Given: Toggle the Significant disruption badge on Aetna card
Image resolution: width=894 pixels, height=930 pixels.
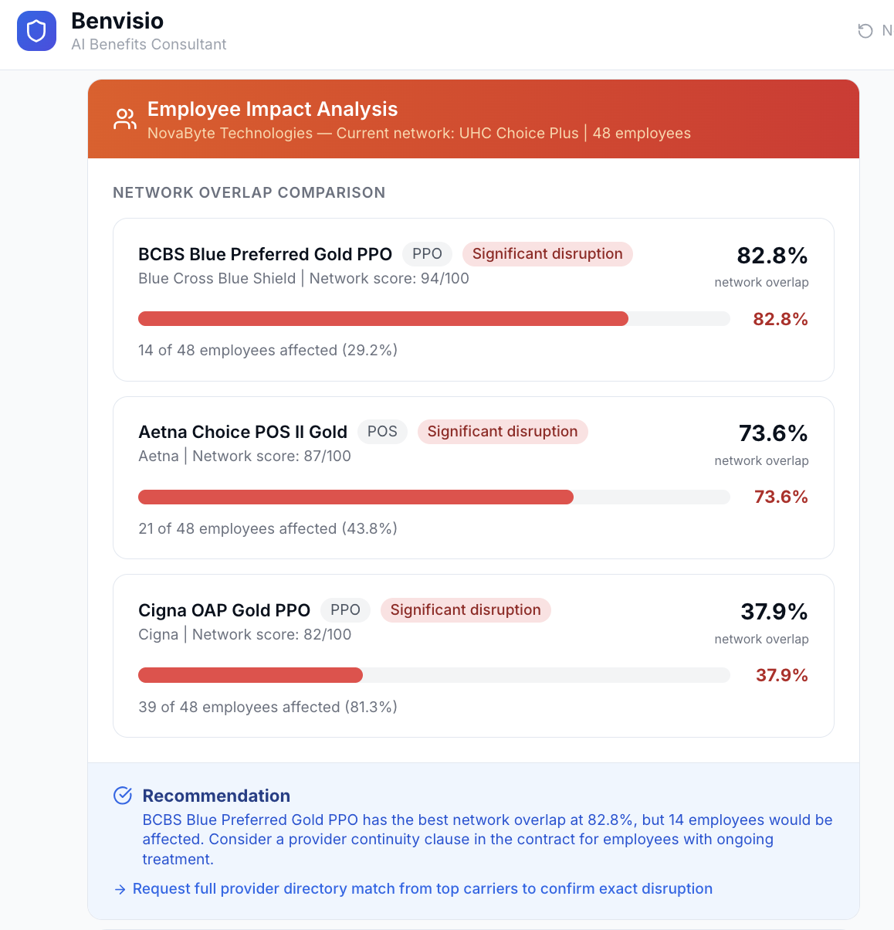Looking at the screenshot, I should pos(503,431).
